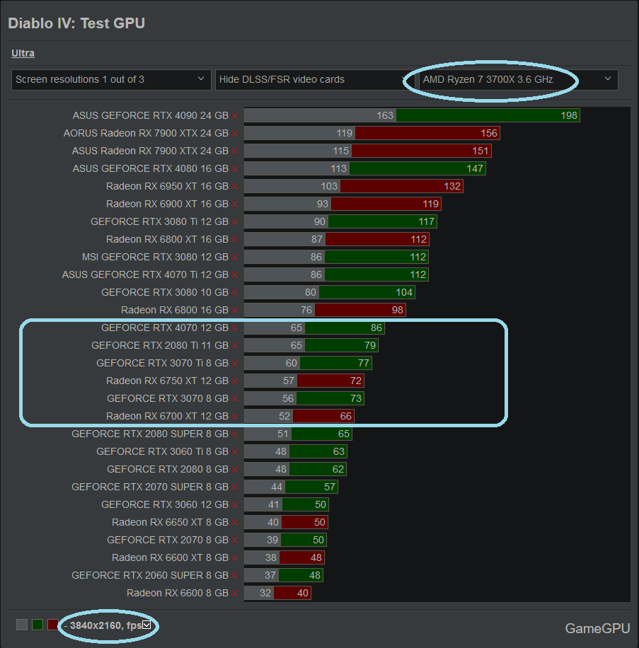Click red X beside Radeon RX 6650 XT
639x648 pixels.
235,523
